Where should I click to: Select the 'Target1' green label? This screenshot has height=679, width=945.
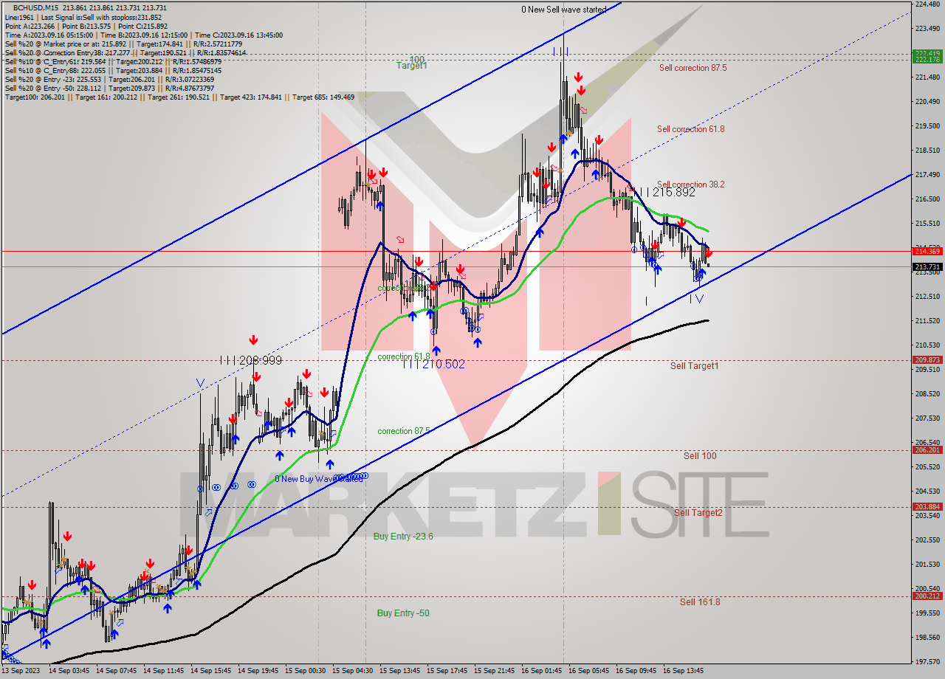click(x=411, y=66)
